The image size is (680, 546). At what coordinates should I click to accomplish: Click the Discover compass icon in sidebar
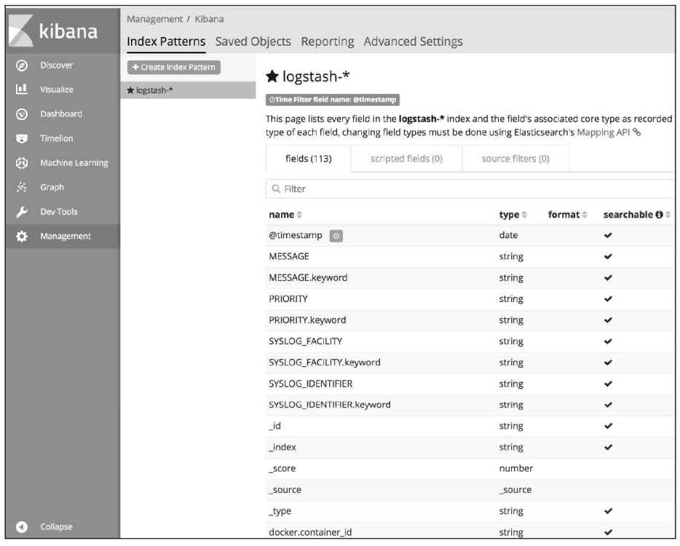(21, 66)
